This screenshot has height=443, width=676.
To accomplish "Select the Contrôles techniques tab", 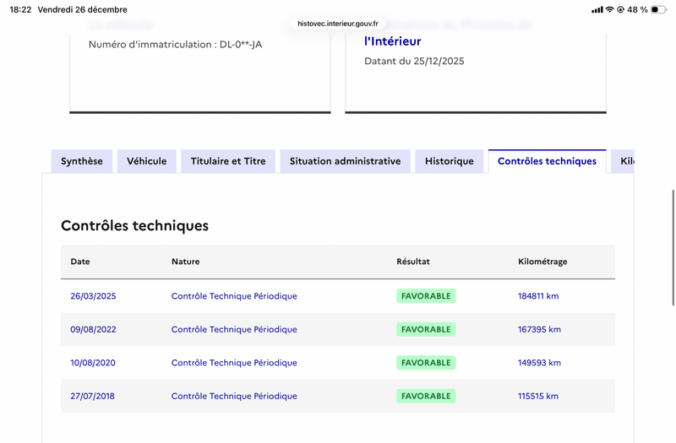I will click(x=547, y=161).
